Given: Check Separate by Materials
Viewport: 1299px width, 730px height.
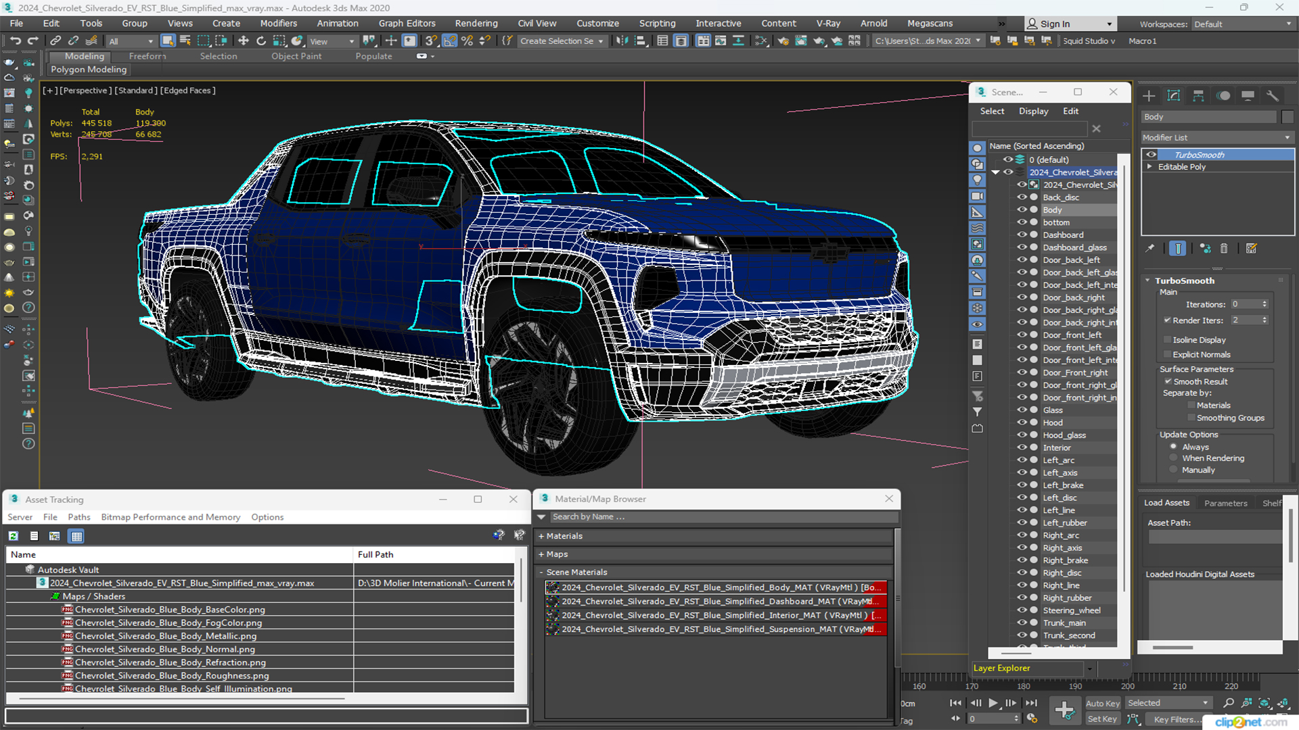Looking at the screenshot, I should 1191,406.
